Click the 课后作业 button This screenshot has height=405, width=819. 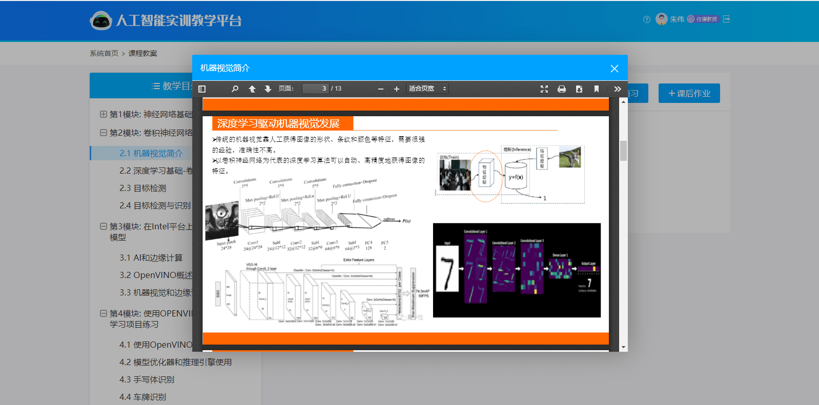tap(689, 93)
